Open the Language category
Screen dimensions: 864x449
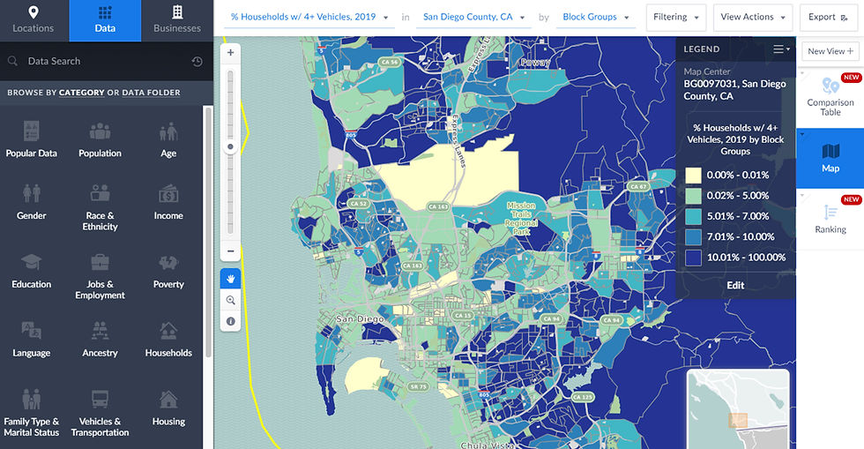[x=32, y=340]
